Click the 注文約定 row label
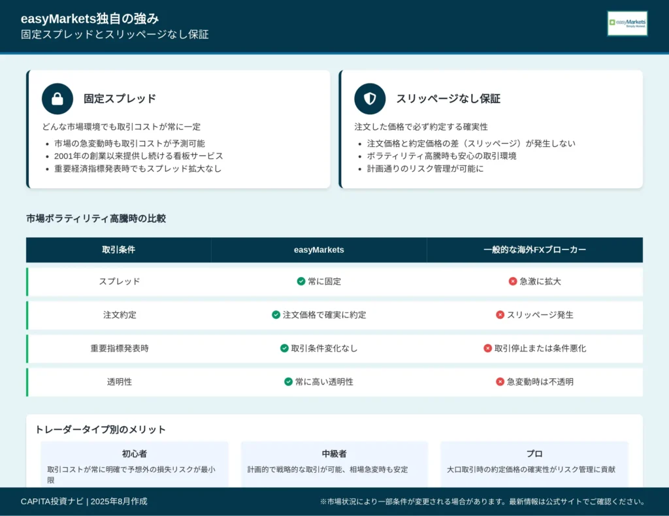This screenshot has width=669, height=516. tap(120, 315)
